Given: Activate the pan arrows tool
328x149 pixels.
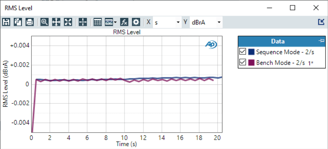Looking at the screenshot, I should [56, 22].
